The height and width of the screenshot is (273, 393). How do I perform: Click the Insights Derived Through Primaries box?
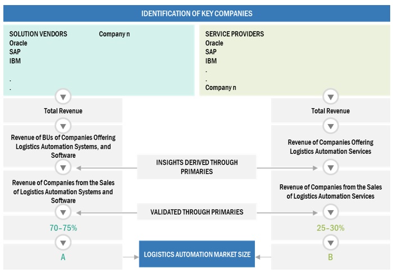coord(196,167)
